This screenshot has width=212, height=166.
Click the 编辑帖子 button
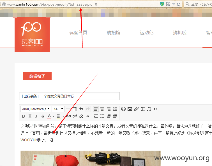tap(37, 76)
